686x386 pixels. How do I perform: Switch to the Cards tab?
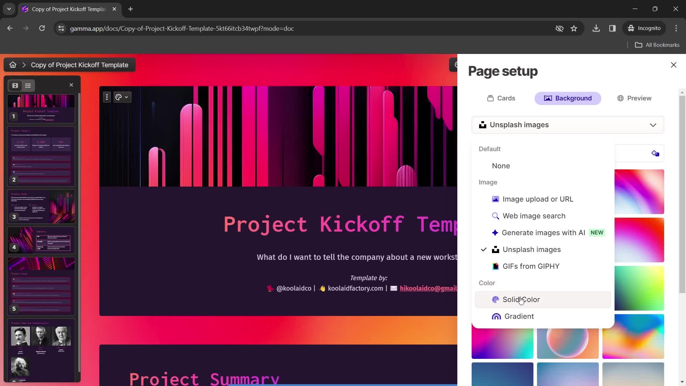[501, 98]
